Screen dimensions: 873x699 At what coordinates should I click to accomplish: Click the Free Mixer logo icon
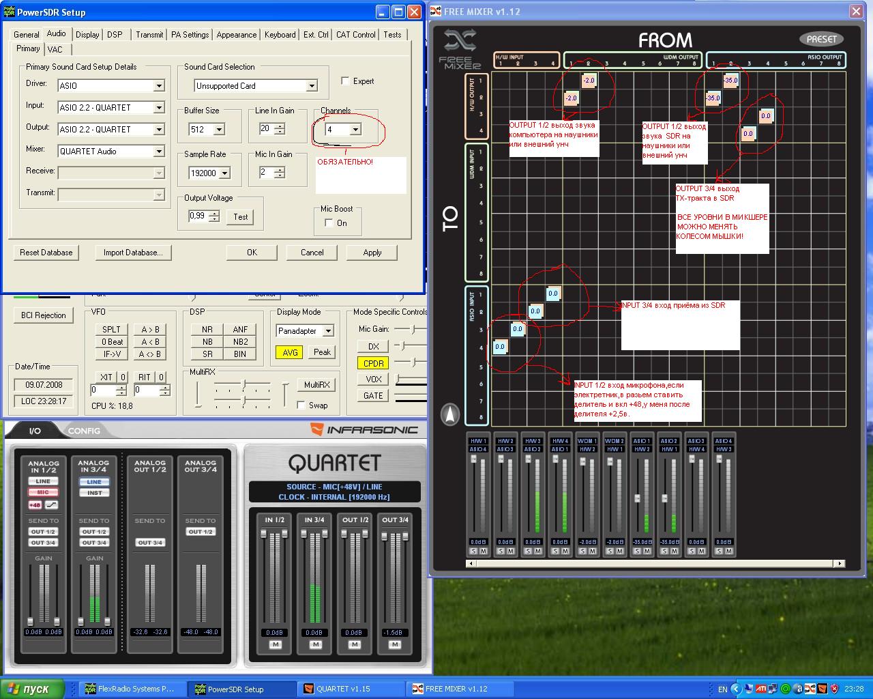point(460,41)
